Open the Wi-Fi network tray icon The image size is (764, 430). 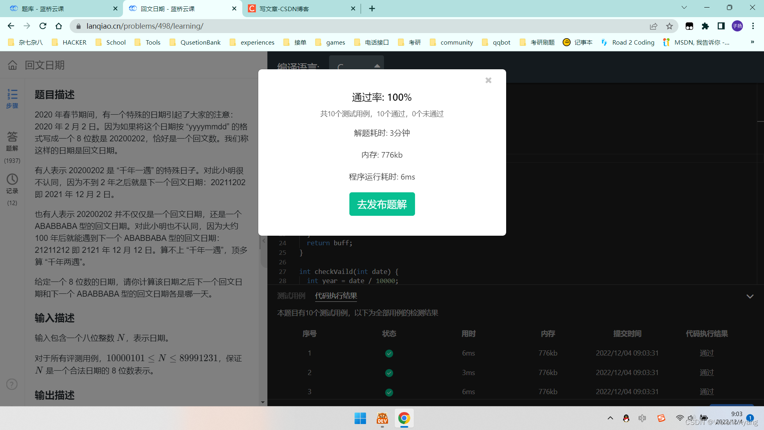(x=680, y=418)
